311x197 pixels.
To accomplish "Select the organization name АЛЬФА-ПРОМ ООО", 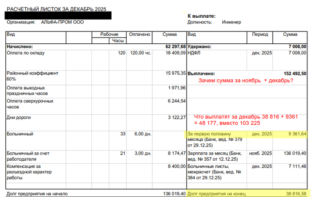I will click(x=62, y=22).
